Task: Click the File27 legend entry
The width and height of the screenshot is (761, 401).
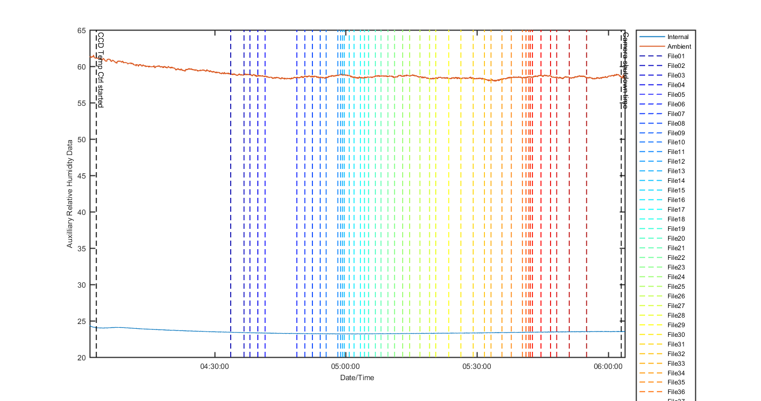Action: click(663, 306)
